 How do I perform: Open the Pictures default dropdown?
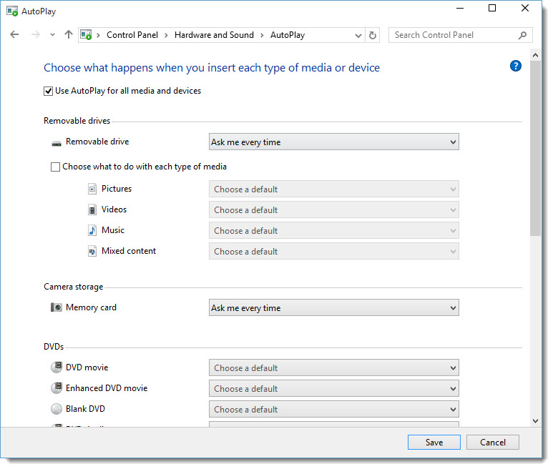coord(333,189)
